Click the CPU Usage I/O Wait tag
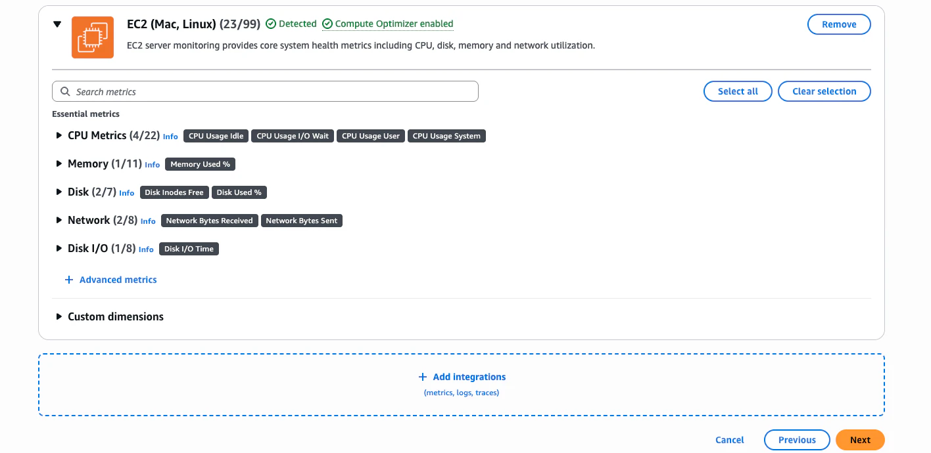Viewport: 931px width, 453px height. click(293, 136)
